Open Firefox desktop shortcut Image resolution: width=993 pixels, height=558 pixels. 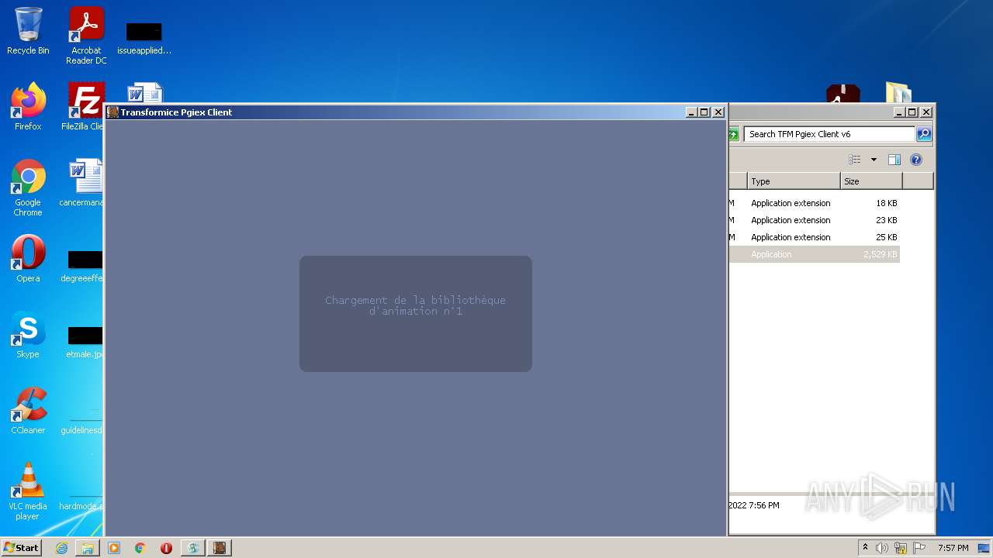pos(28,106)
